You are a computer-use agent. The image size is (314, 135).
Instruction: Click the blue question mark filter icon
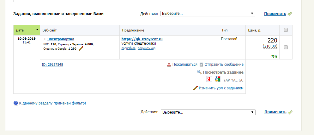click(15, 103)
